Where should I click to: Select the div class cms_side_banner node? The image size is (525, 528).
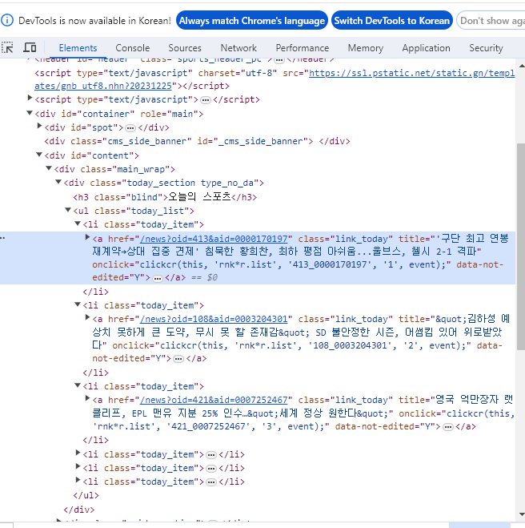coord(197,142)
